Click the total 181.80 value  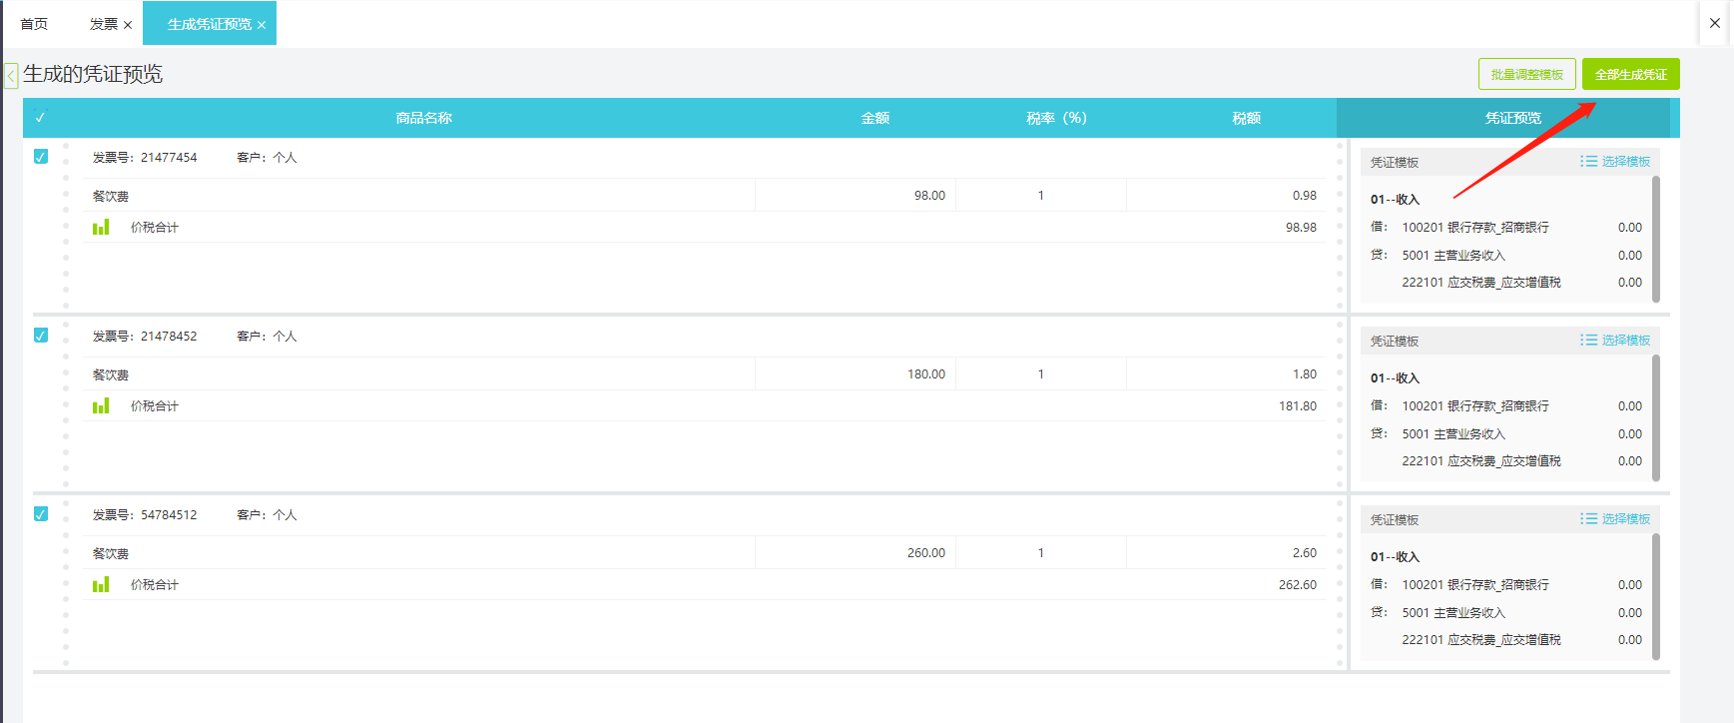(x=1298, y=406)
